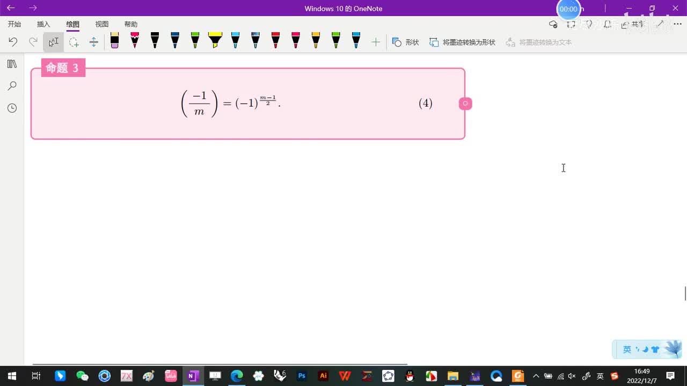
Task: Open search in the left sidebar
Action: pyautogui.click(x=12, y=86)
